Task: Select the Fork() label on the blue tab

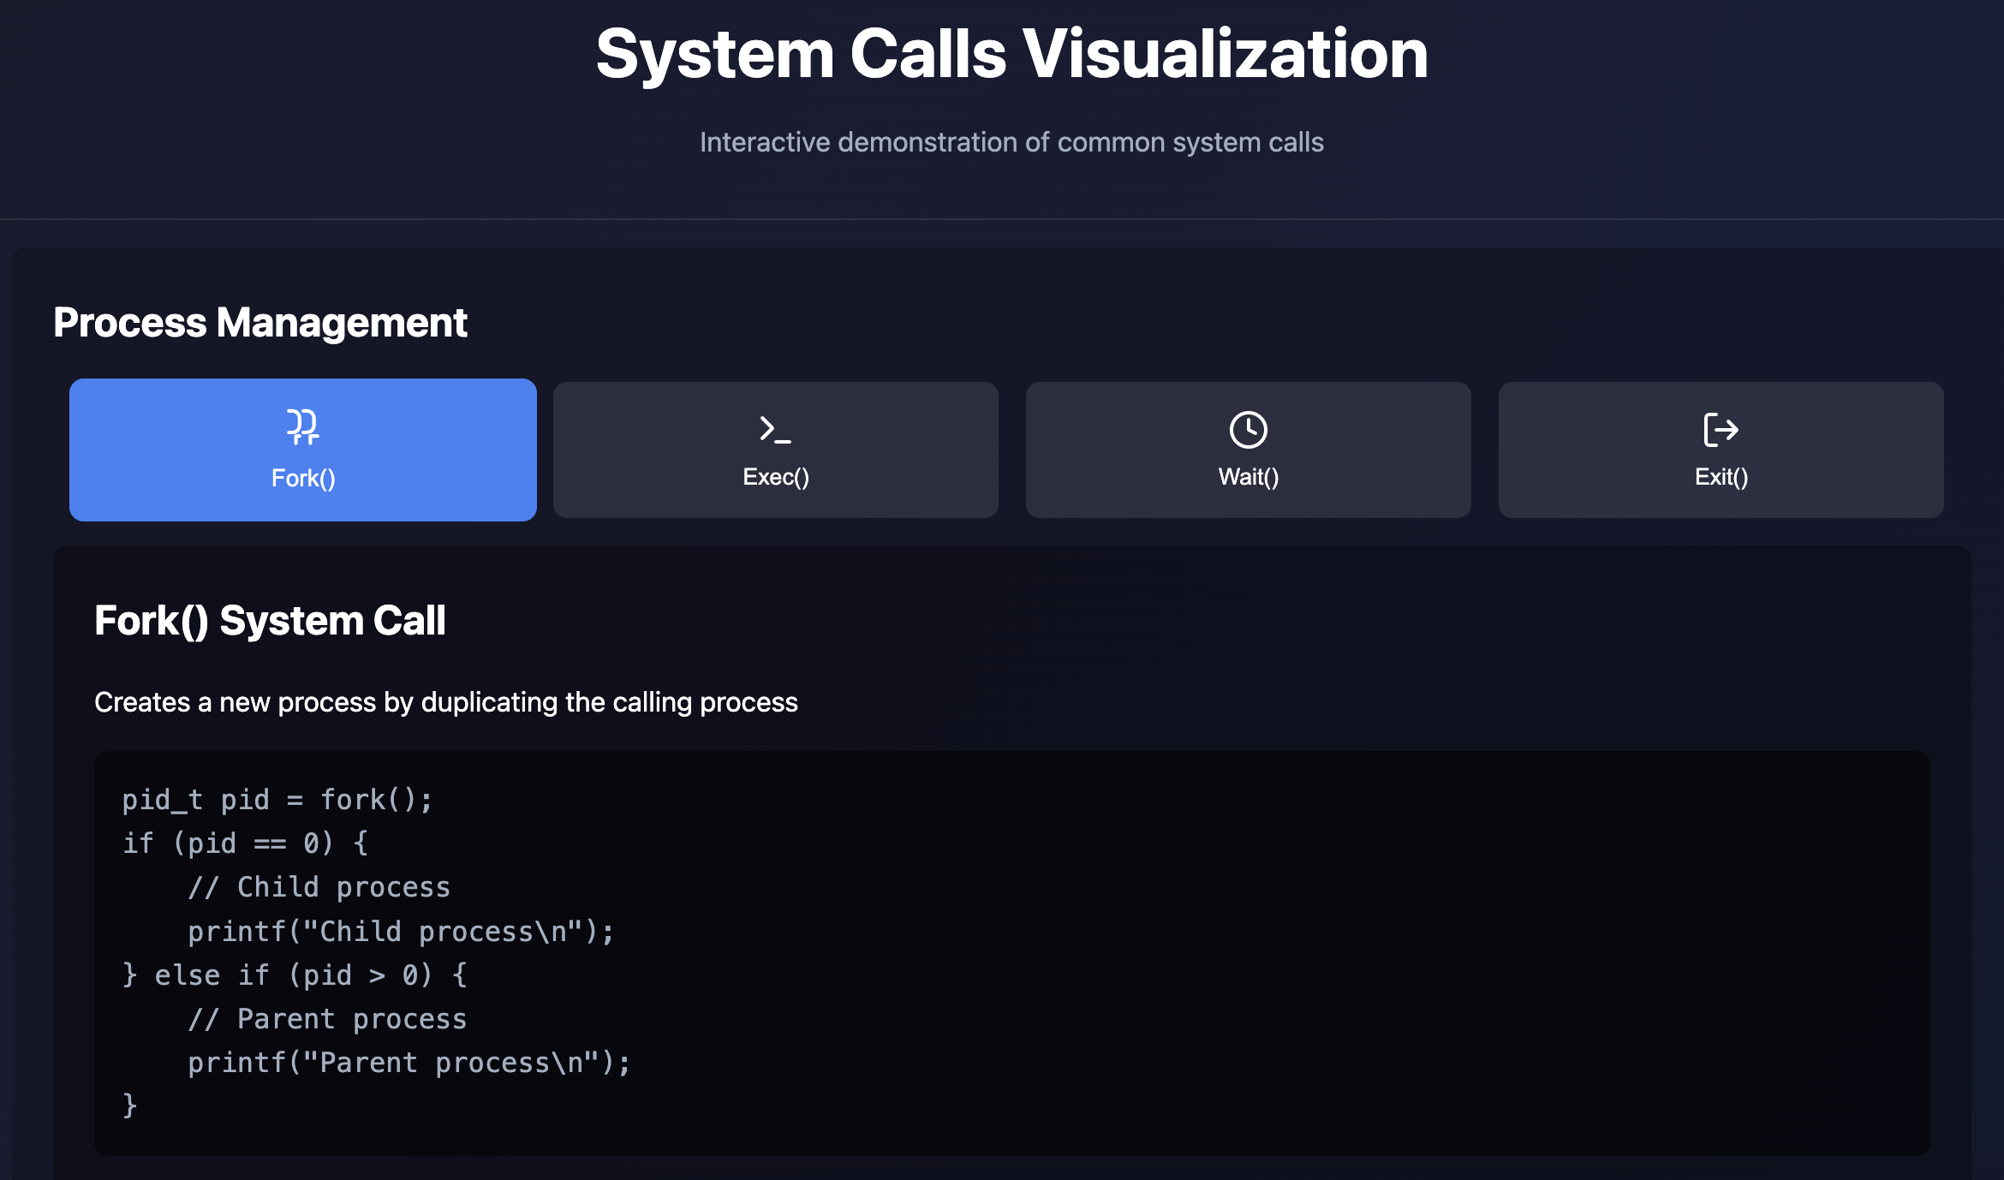Action: tap(303, 478)
